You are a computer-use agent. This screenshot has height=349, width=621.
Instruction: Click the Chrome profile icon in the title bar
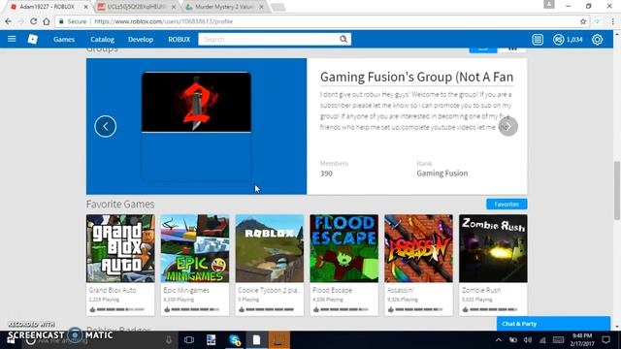(548, 5)
